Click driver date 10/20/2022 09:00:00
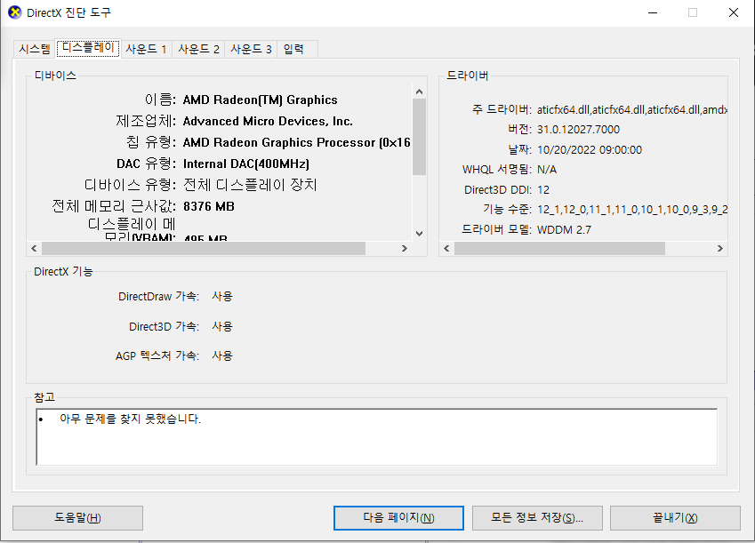This screenshot has height=543, width=755. (590, 149)
